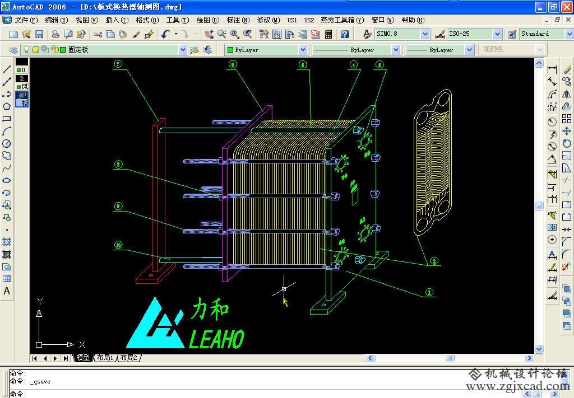Open the 绘图(D) menu
Viewport: 574px width, 398px height.
207,20
